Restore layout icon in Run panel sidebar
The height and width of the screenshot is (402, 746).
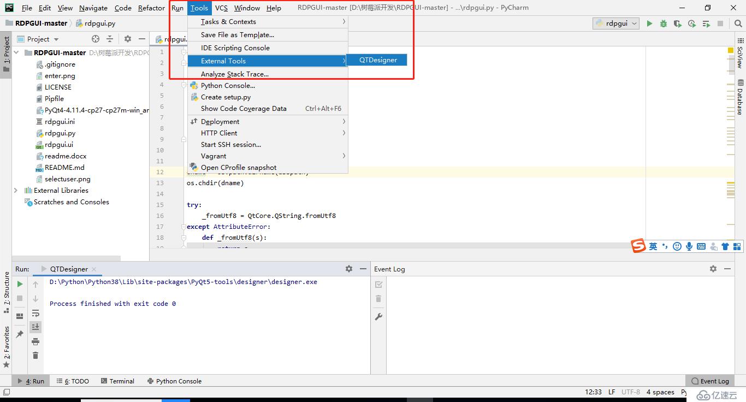click(x=20, y=316)
